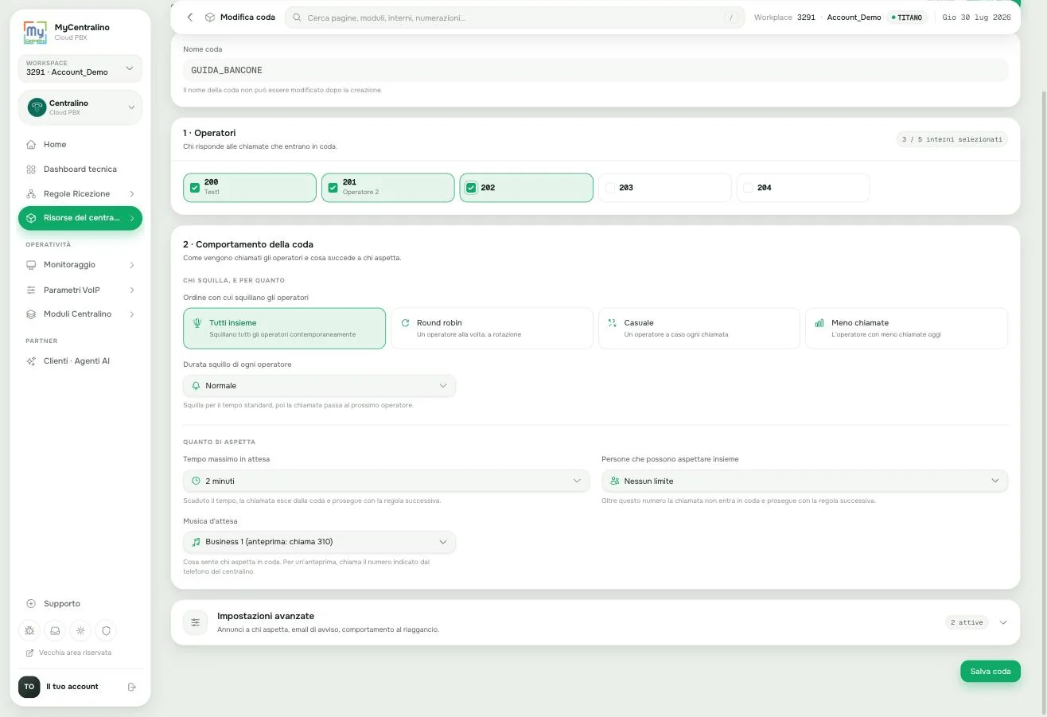Open the Tempo massimo in attesa dropdown
1047x717 pixels.
[x=387, y=481]
